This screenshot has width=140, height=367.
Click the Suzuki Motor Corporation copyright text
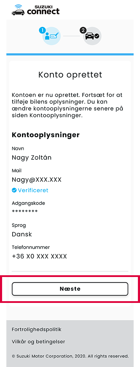click(70, 356)
